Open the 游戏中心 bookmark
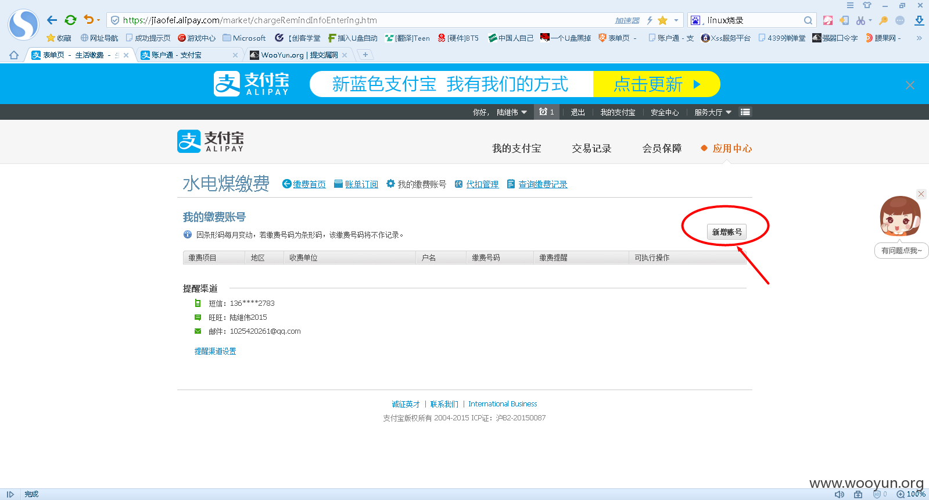 click(x=196, y=38)
